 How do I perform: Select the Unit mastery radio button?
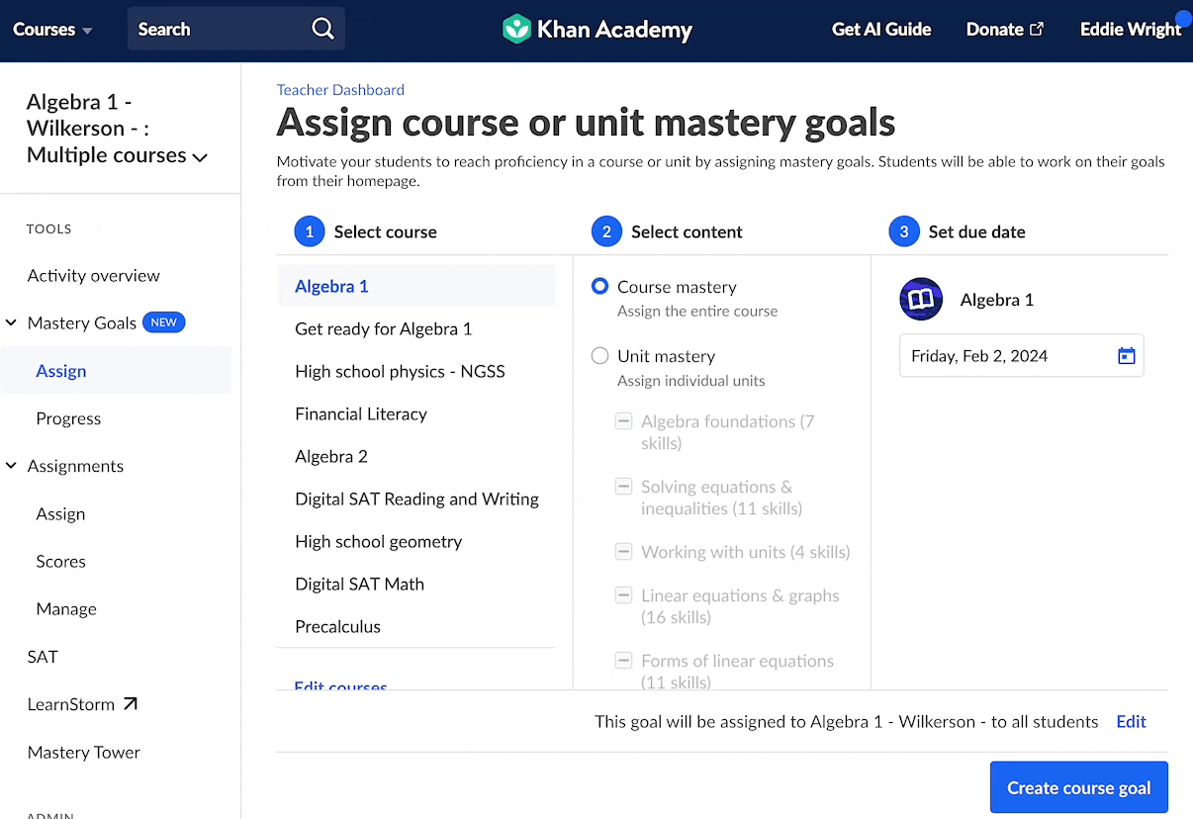tap(599, 356)
